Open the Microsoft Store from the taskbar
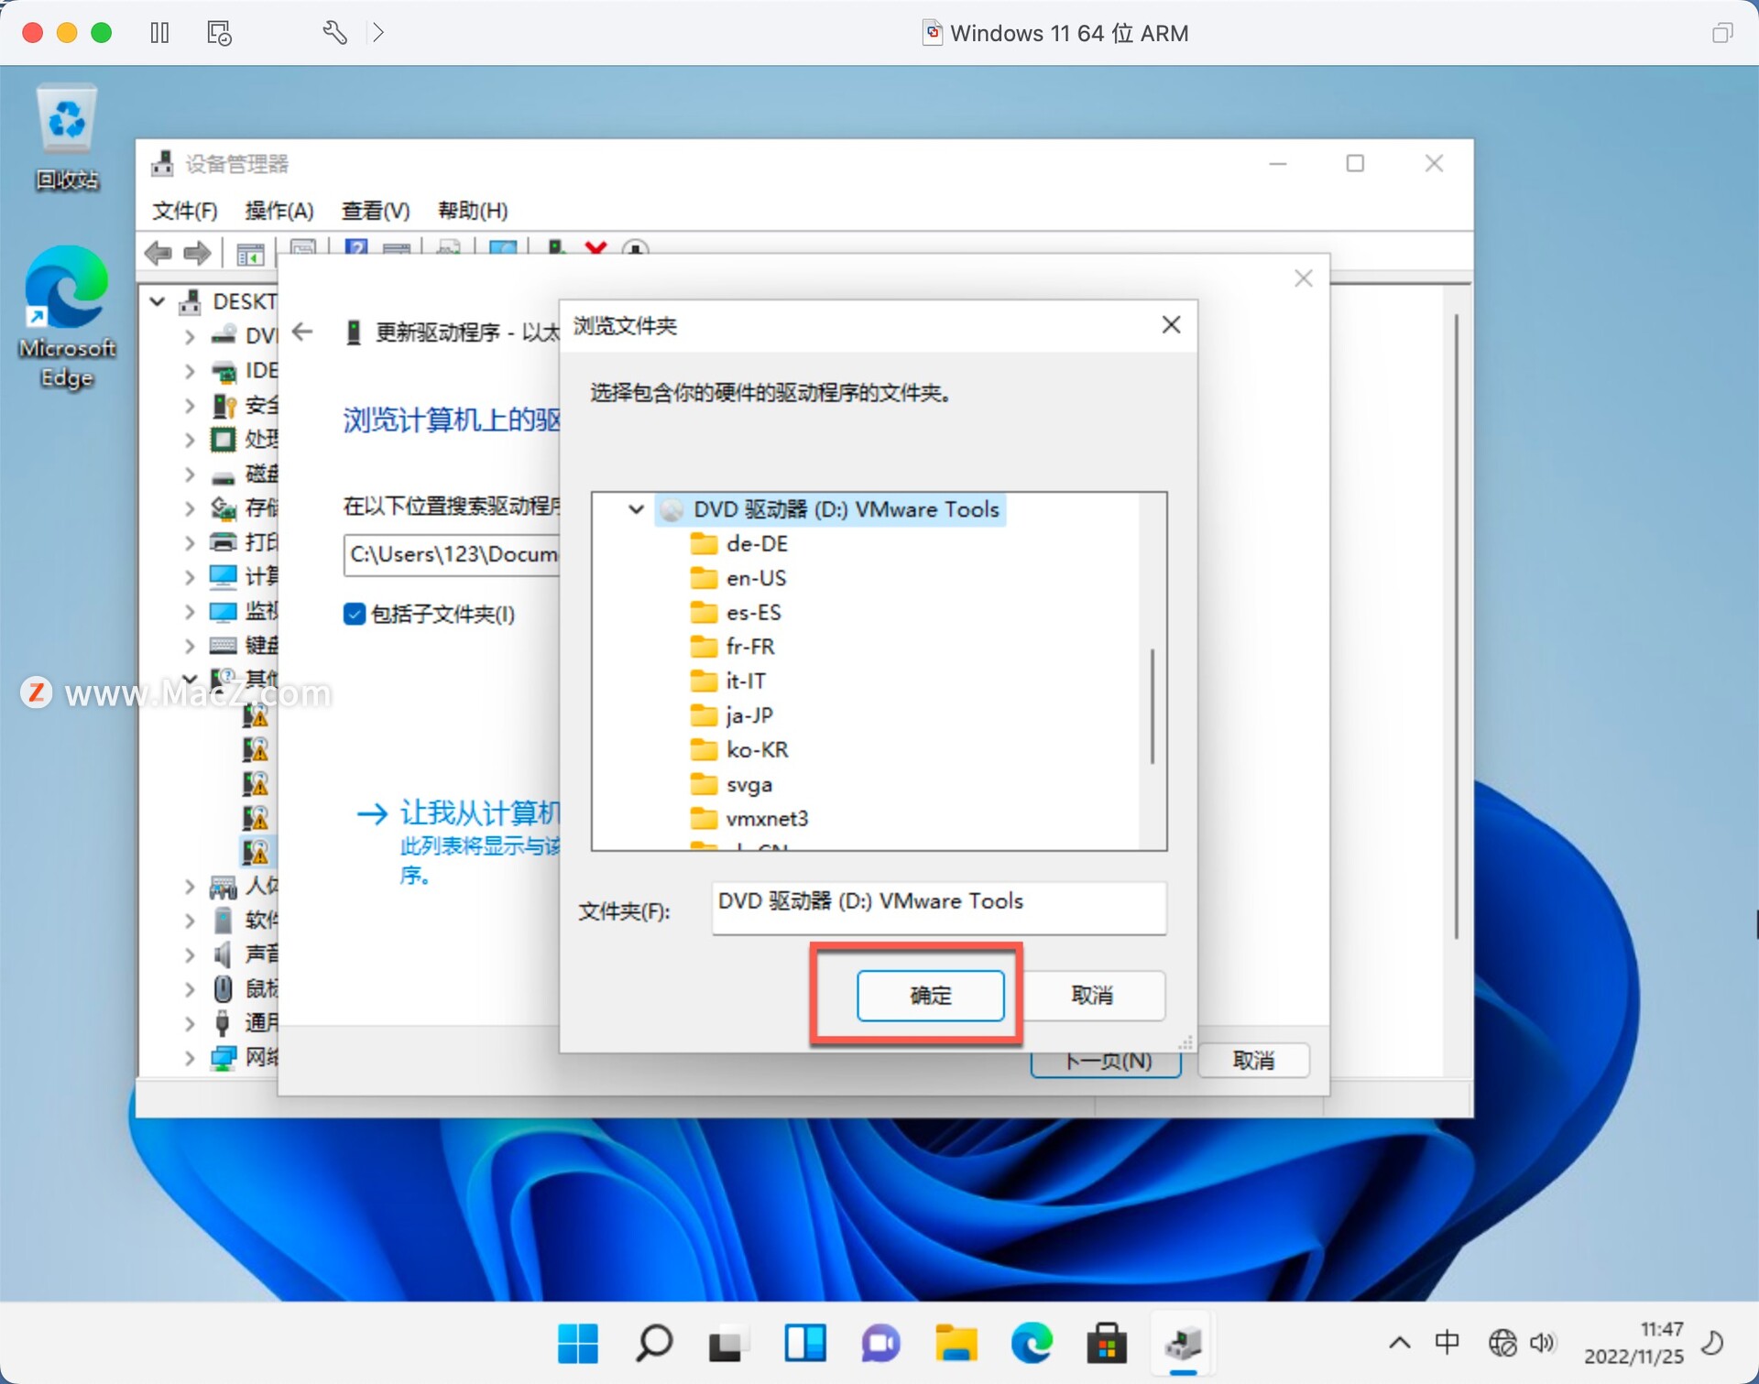The height and width of the screenshot is (1384, 1759). [x=1107, y=1343]
